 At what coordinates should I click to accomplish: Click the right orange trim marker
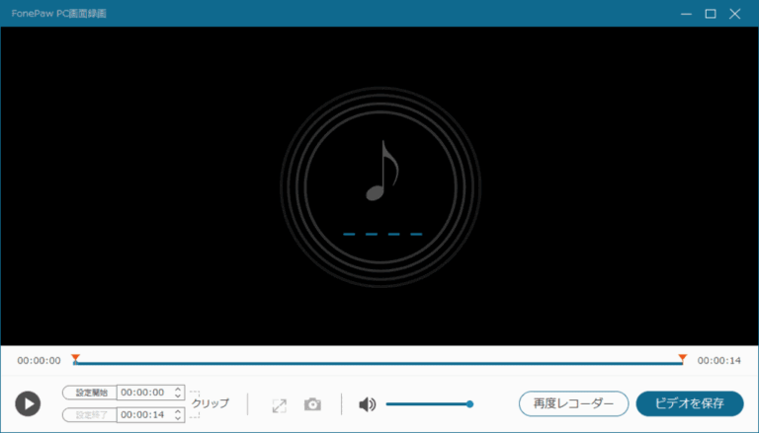(x=682, y=358)
